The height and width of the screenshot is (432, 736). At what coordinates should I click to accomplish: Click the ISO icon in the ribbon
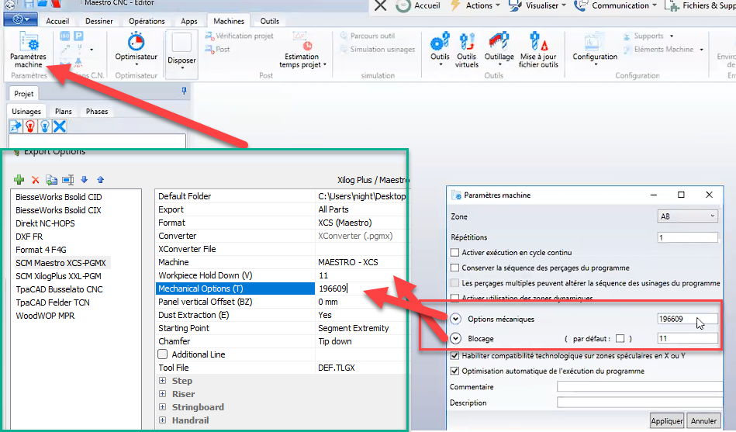[x=65, y=36]
